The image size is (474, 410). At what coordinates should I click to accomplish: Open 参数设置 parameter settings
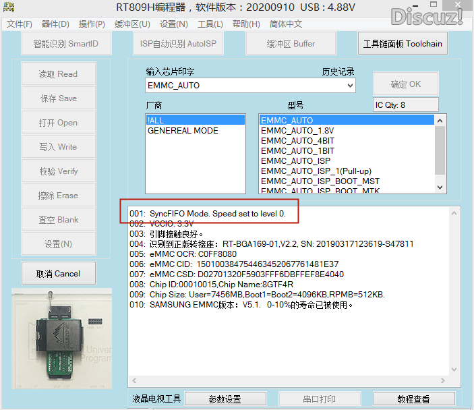[x=225, y=399]
